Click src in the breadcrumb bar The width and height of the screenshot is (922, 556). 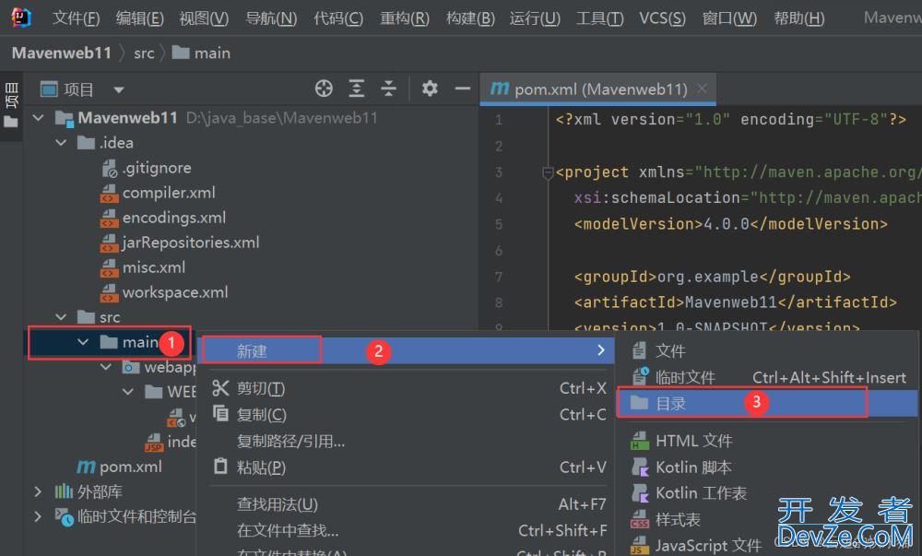(x=144, y=53)
